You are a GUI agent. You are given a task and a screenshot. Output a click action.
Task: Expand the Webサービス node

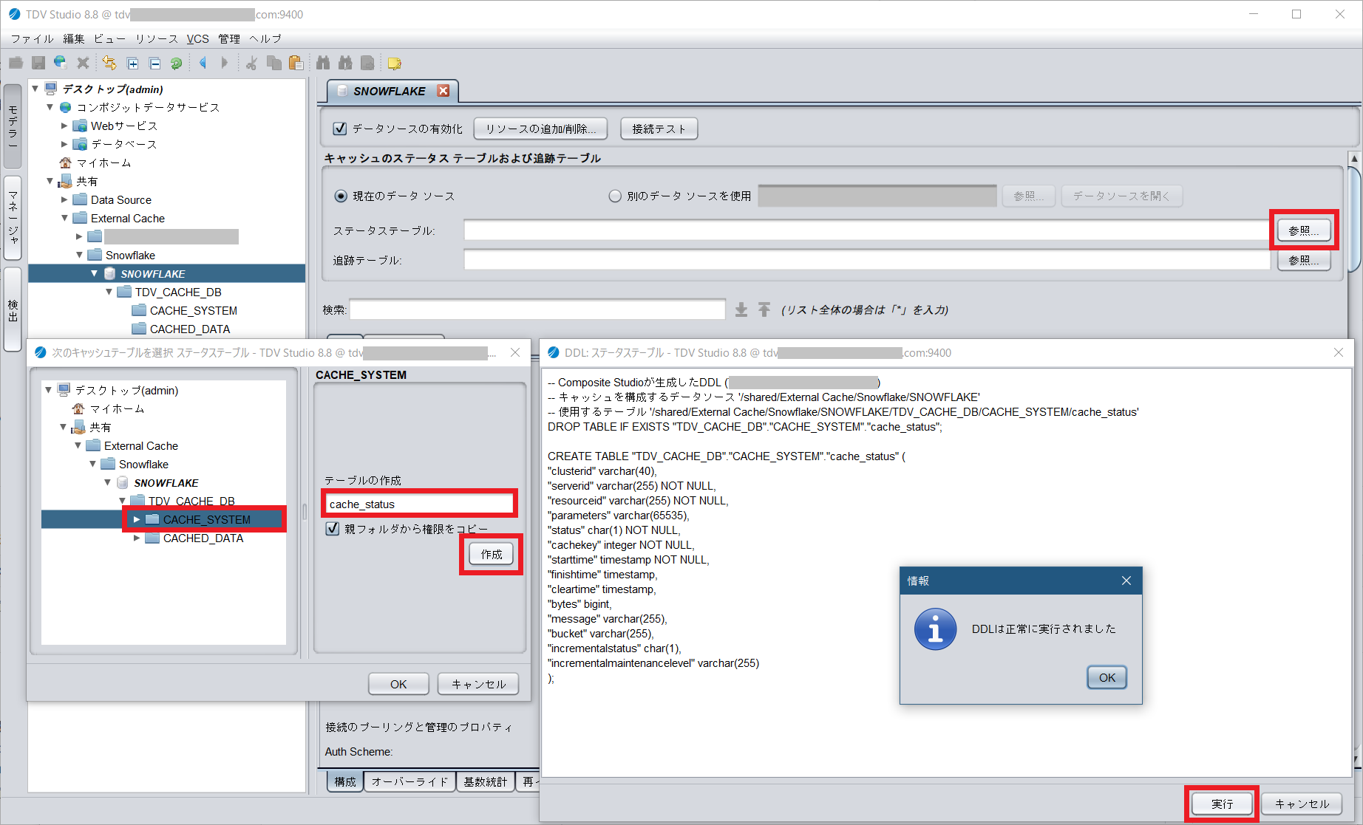[64, 126]
